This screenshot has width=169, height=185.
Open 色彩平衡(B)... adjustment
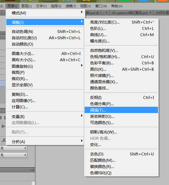coord(121,63)
